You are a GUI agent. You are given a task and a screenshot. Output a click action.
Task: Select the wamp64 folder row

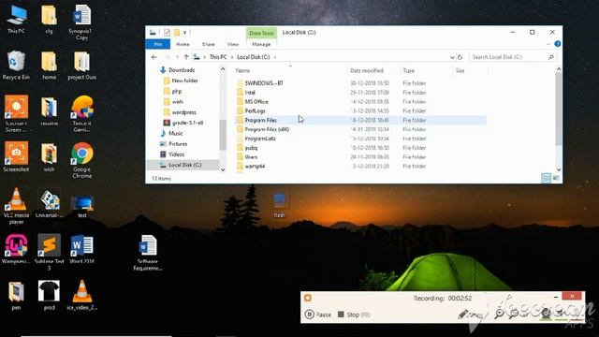coord(359,167)
